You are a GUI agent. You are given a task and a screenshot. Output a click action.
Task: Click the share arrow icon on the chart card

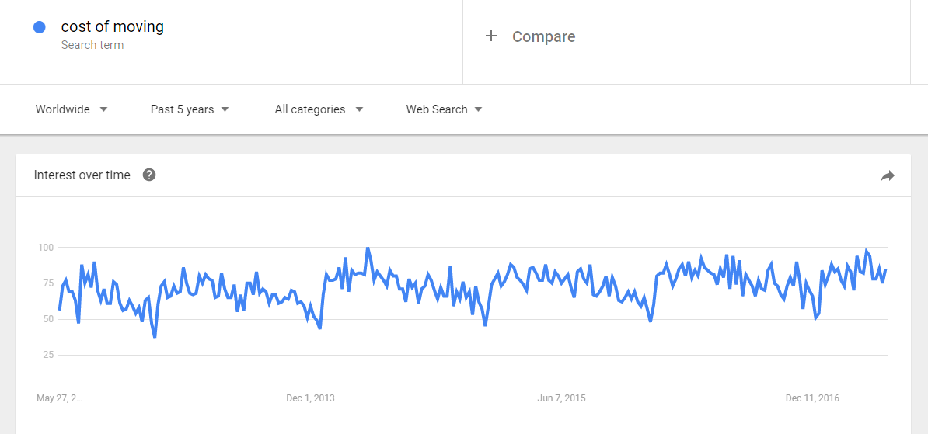[x=887, y=176]
